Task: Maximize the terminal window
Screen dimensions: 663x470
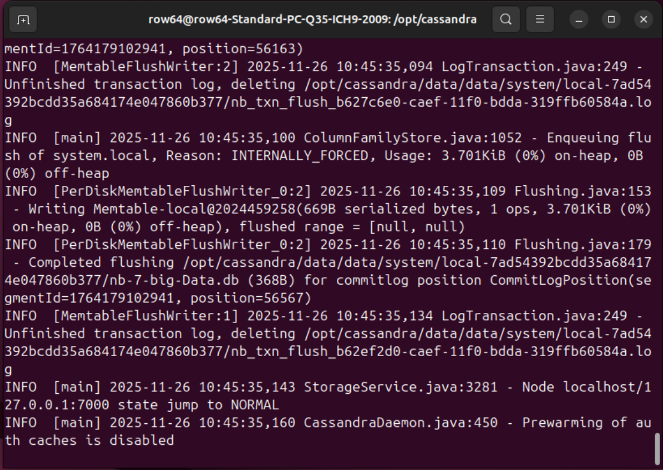Action: tap(611, 19)
